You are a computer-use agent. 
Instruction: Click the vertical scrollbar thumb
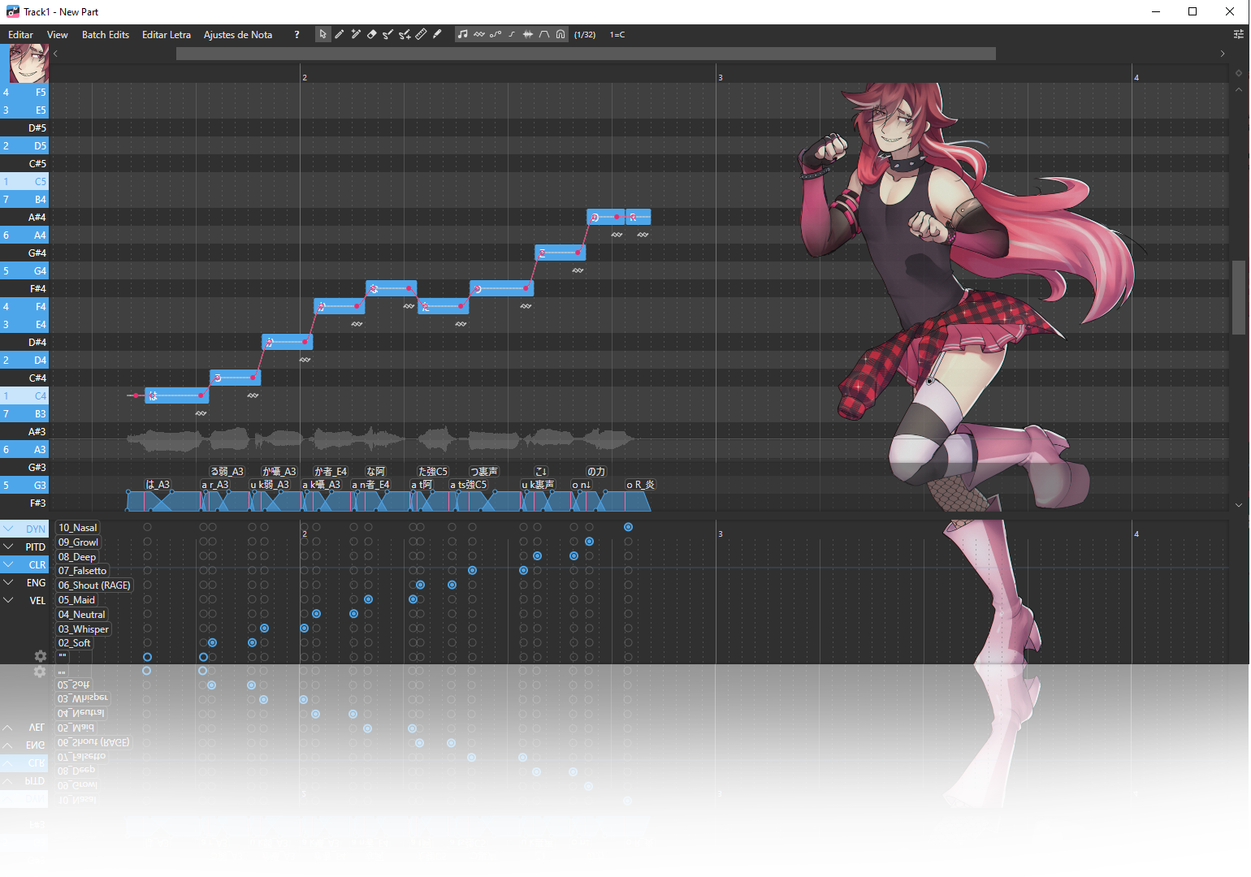click(1239, 297)
